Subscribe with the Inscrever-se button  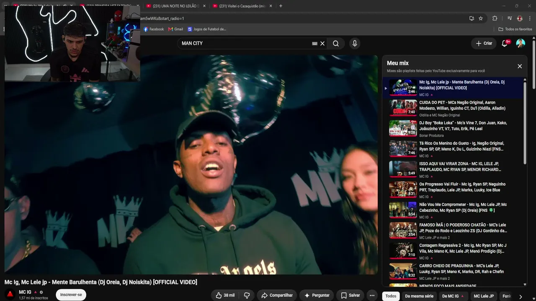(71, 295)
